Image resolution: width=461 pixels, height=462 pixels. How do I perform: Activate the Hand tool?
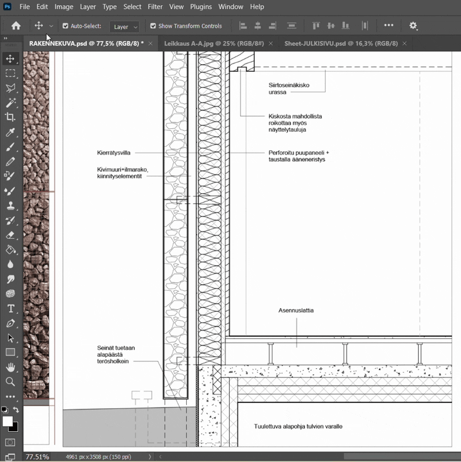click(x=10, y=367)
